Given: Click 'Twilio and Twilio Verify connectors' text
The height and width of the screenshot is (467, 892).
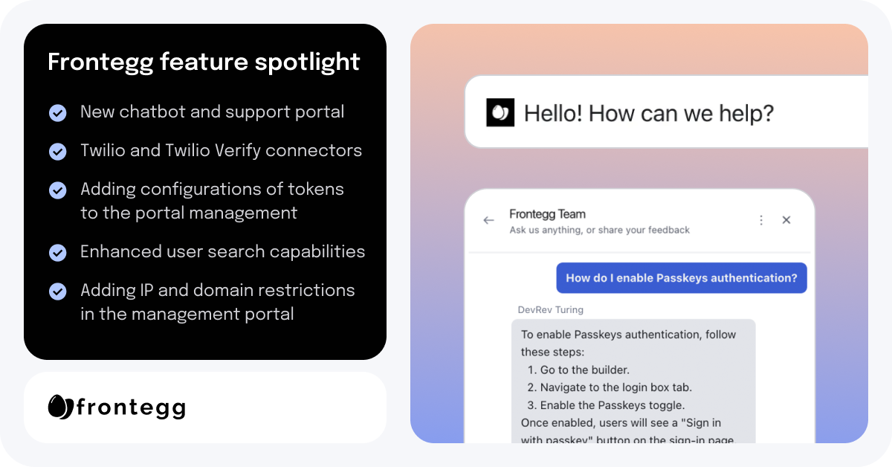Looking at the screenshot, I should (221, 150).
